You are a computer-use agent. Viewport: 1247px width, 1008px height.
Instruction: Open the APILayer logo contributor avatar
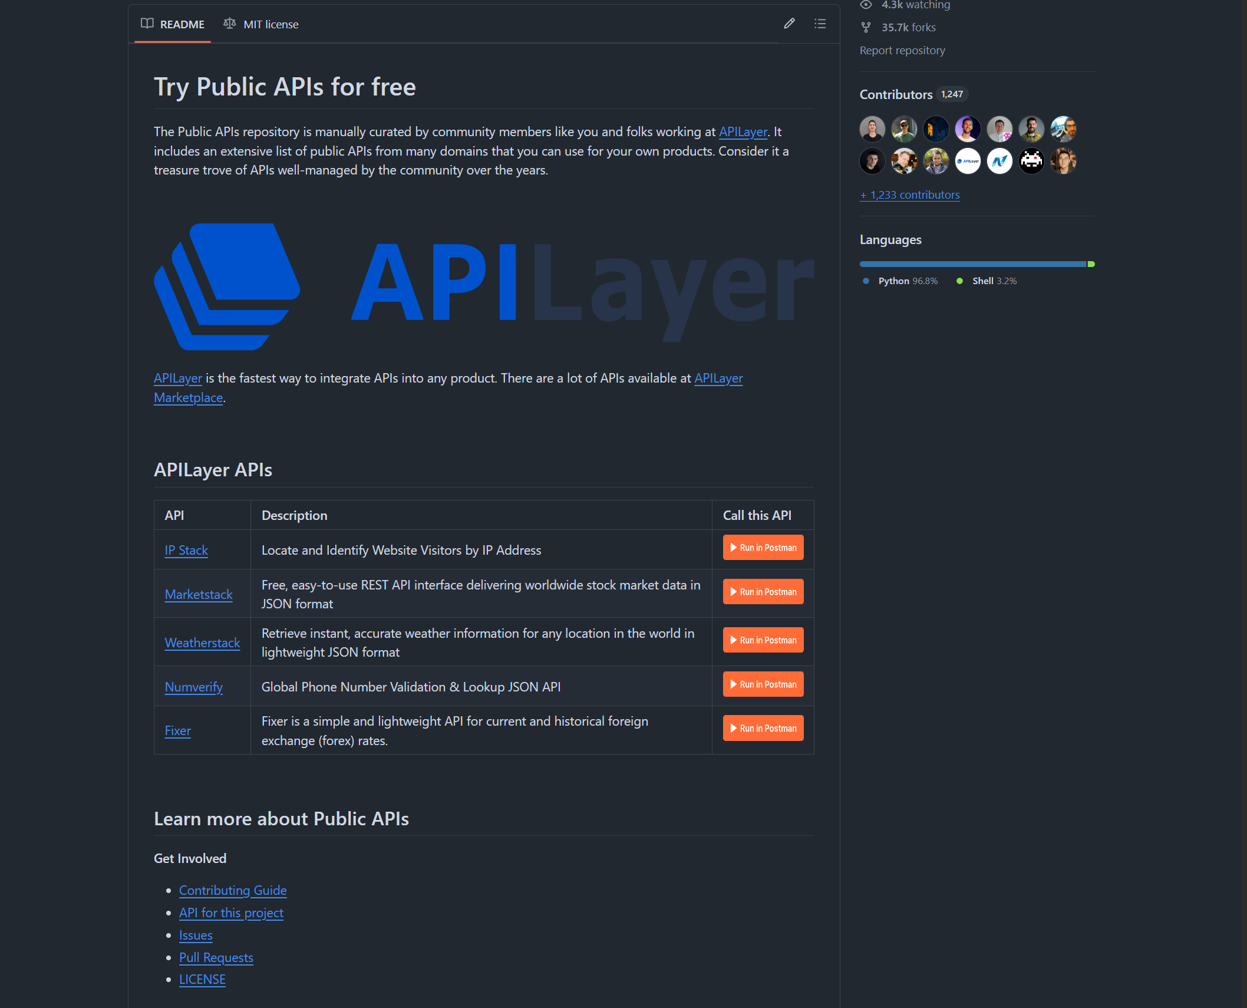click(968, 161)
